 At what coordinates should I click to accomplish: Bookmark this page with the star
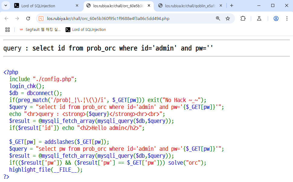tap(227, 18)
